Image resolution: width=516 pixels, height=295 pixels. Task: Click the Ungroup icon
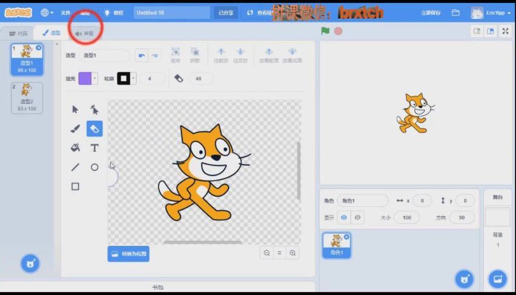tap(195, 55)
